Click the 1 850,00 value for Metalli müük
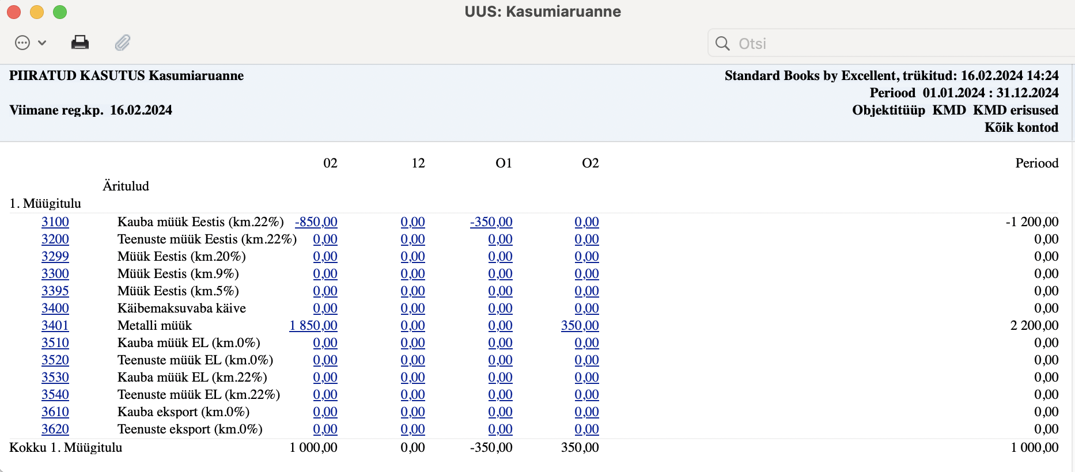This screenshot has height=472, width=1075. [313, 325]
